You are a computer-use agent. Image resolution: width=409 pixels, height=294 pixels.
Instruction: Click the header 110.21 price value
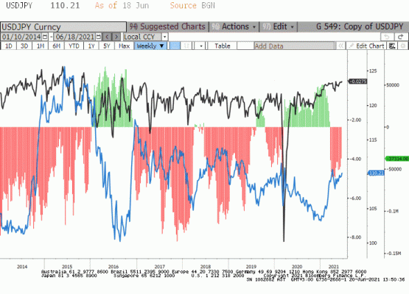(65, 5)
